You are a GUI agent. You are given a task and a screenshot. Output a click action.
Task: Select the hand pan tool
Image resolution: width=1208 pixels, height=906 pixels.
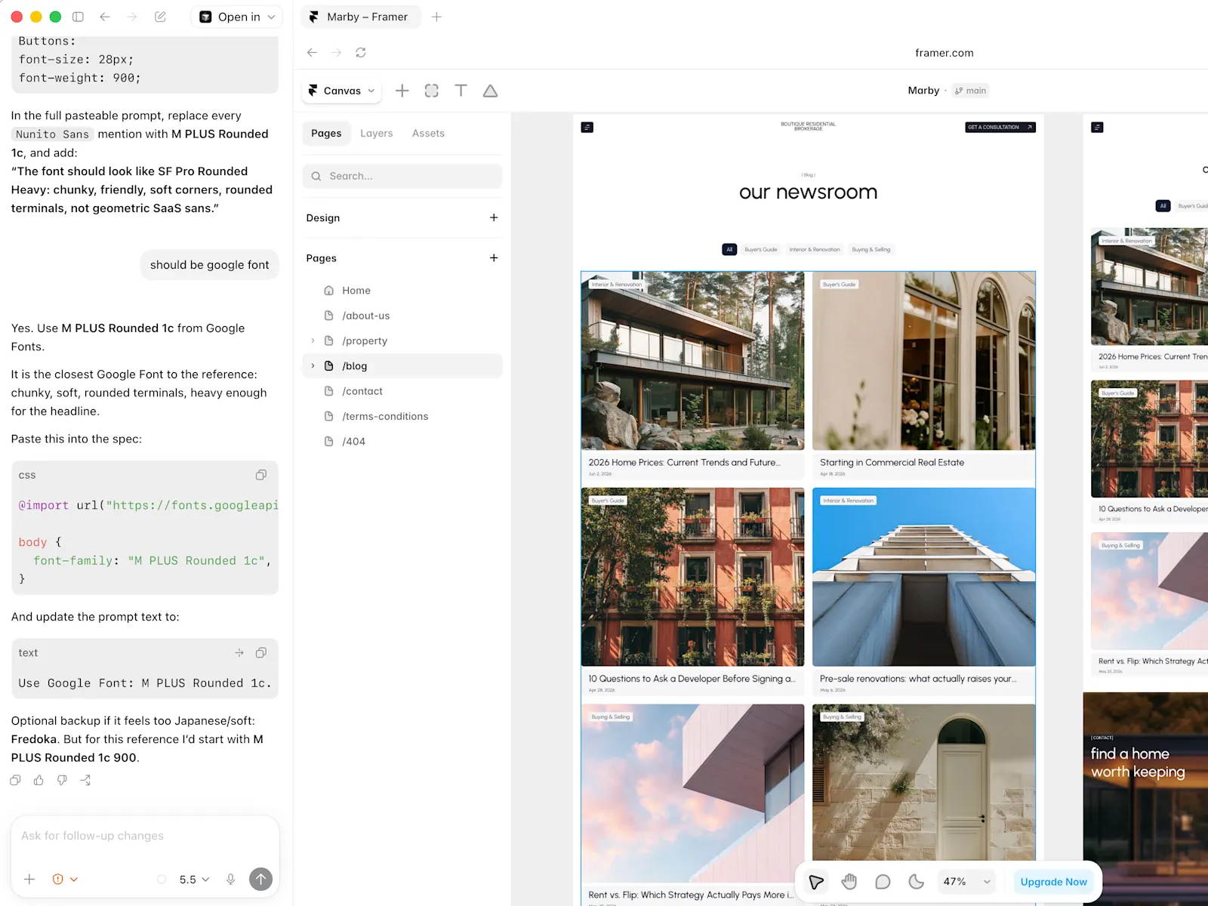(x=849, y=882)
